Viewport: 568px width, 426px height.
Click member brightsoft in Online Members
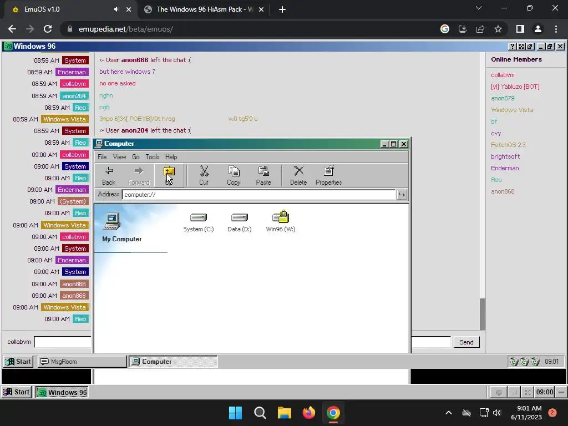pyautogui.click(x=505, y=156)
